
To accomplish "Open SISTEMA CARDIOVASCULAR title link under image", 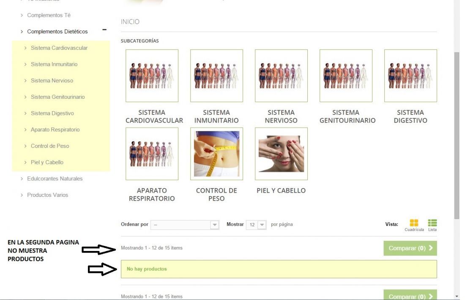I will pyautogui.click(x=154, y=116).
